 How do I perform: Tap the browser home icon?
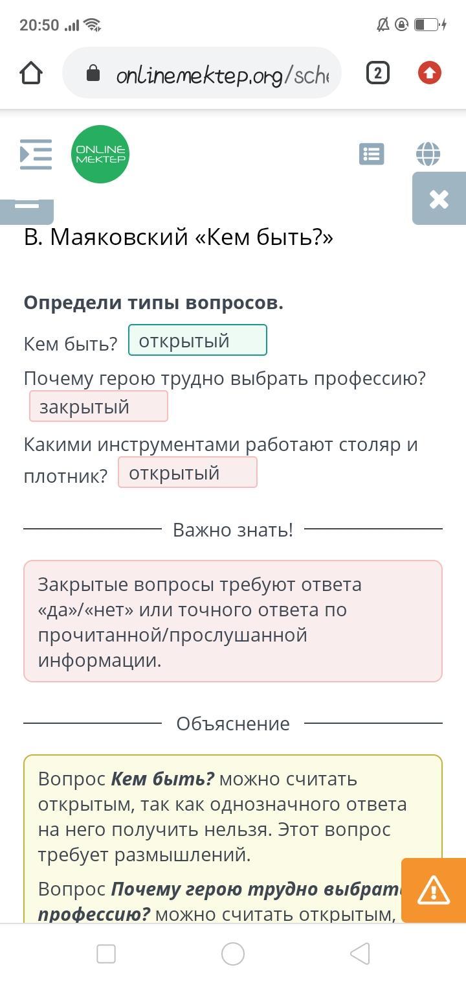pos(31,73)
